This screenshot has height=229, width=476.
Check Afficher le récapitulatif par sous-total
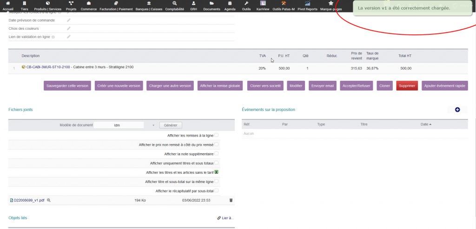point(217,190)
